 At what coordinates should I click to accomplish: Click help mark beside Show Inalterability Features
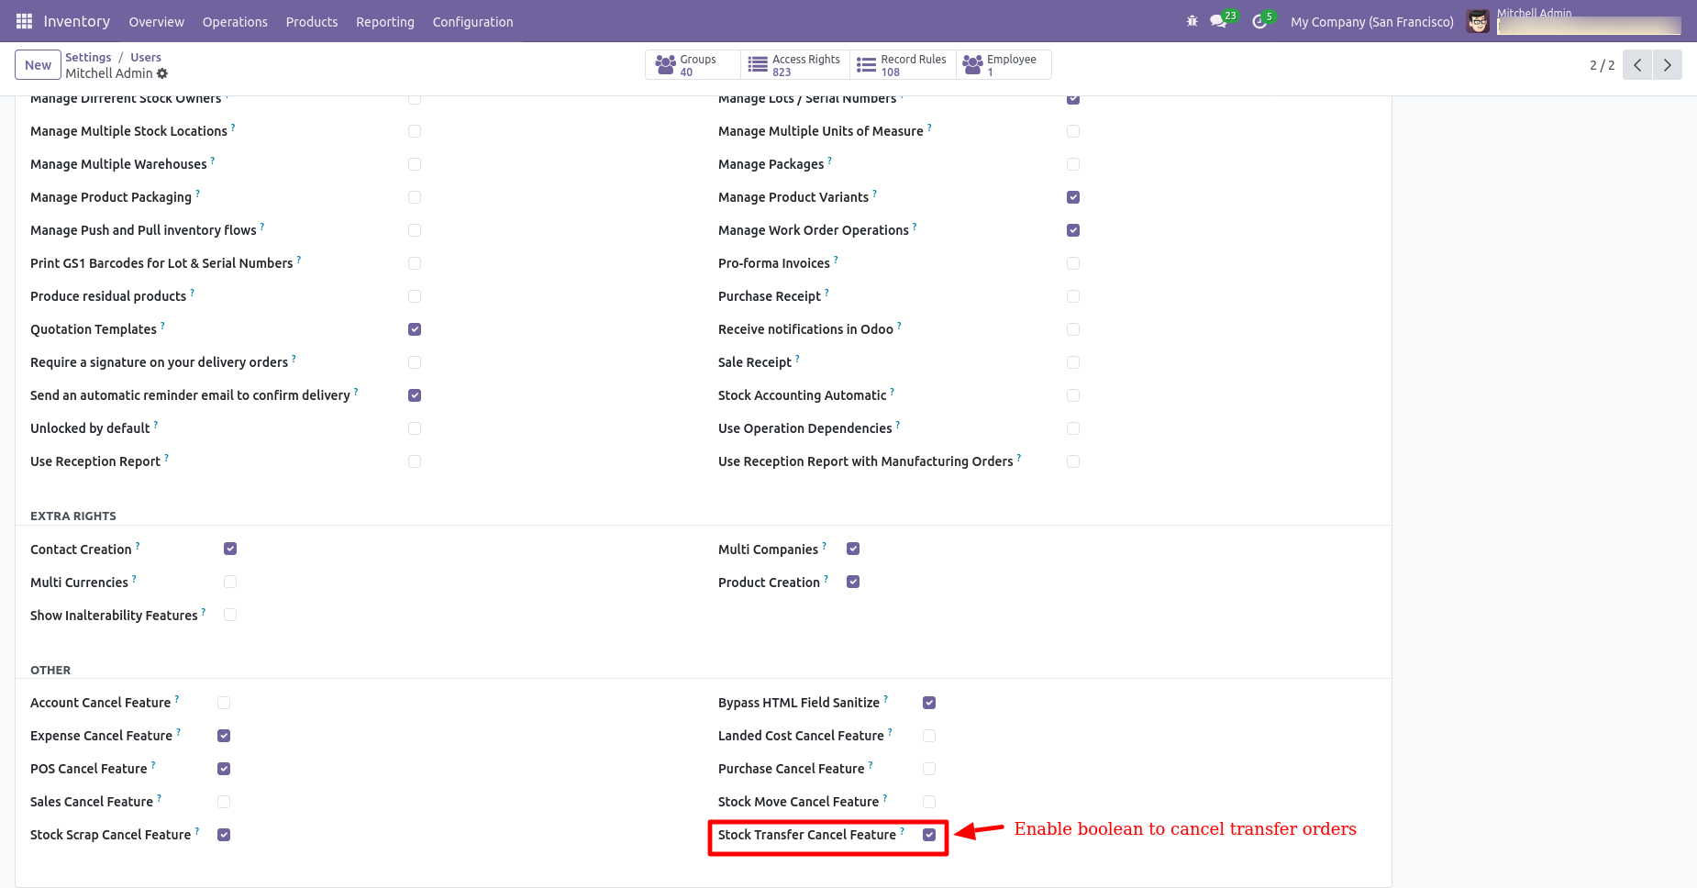(203, 612)
